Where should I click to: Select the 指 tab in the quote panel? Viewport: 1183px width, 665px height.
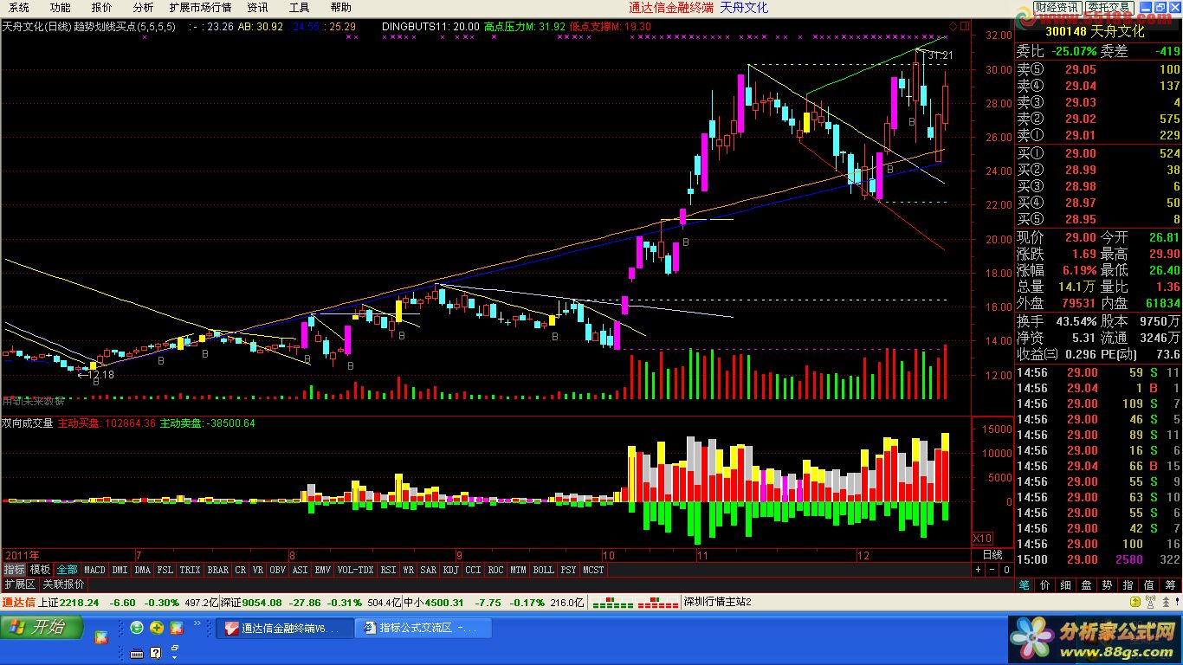click(1128, 585)
